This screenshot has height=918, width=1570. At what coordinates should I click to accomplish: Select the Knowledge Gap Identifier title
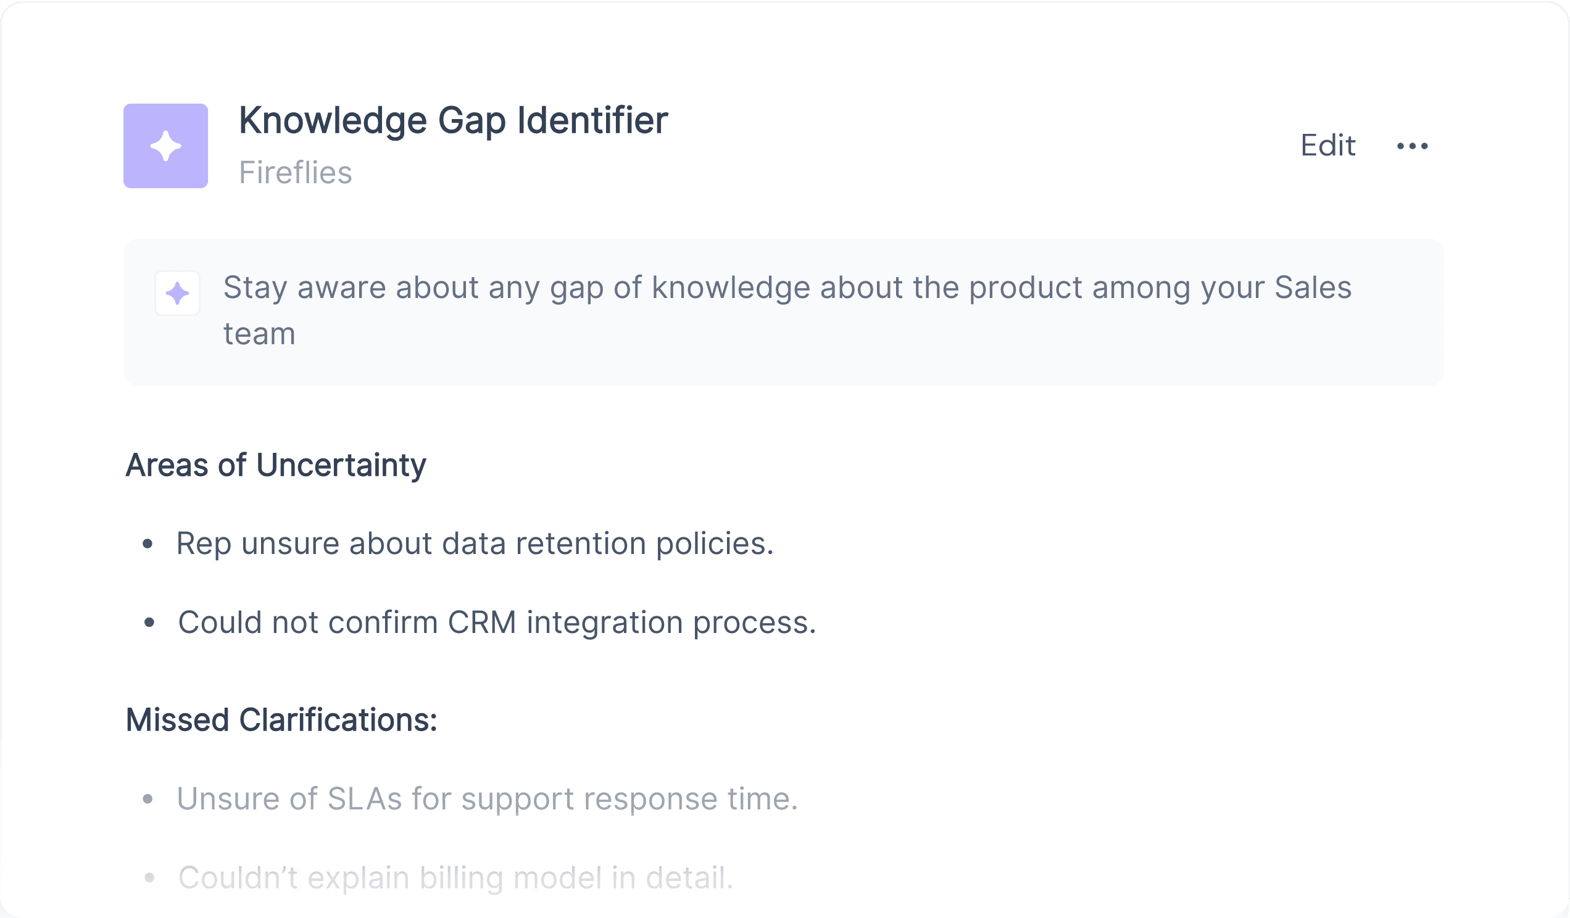click(x=454, y=121)
